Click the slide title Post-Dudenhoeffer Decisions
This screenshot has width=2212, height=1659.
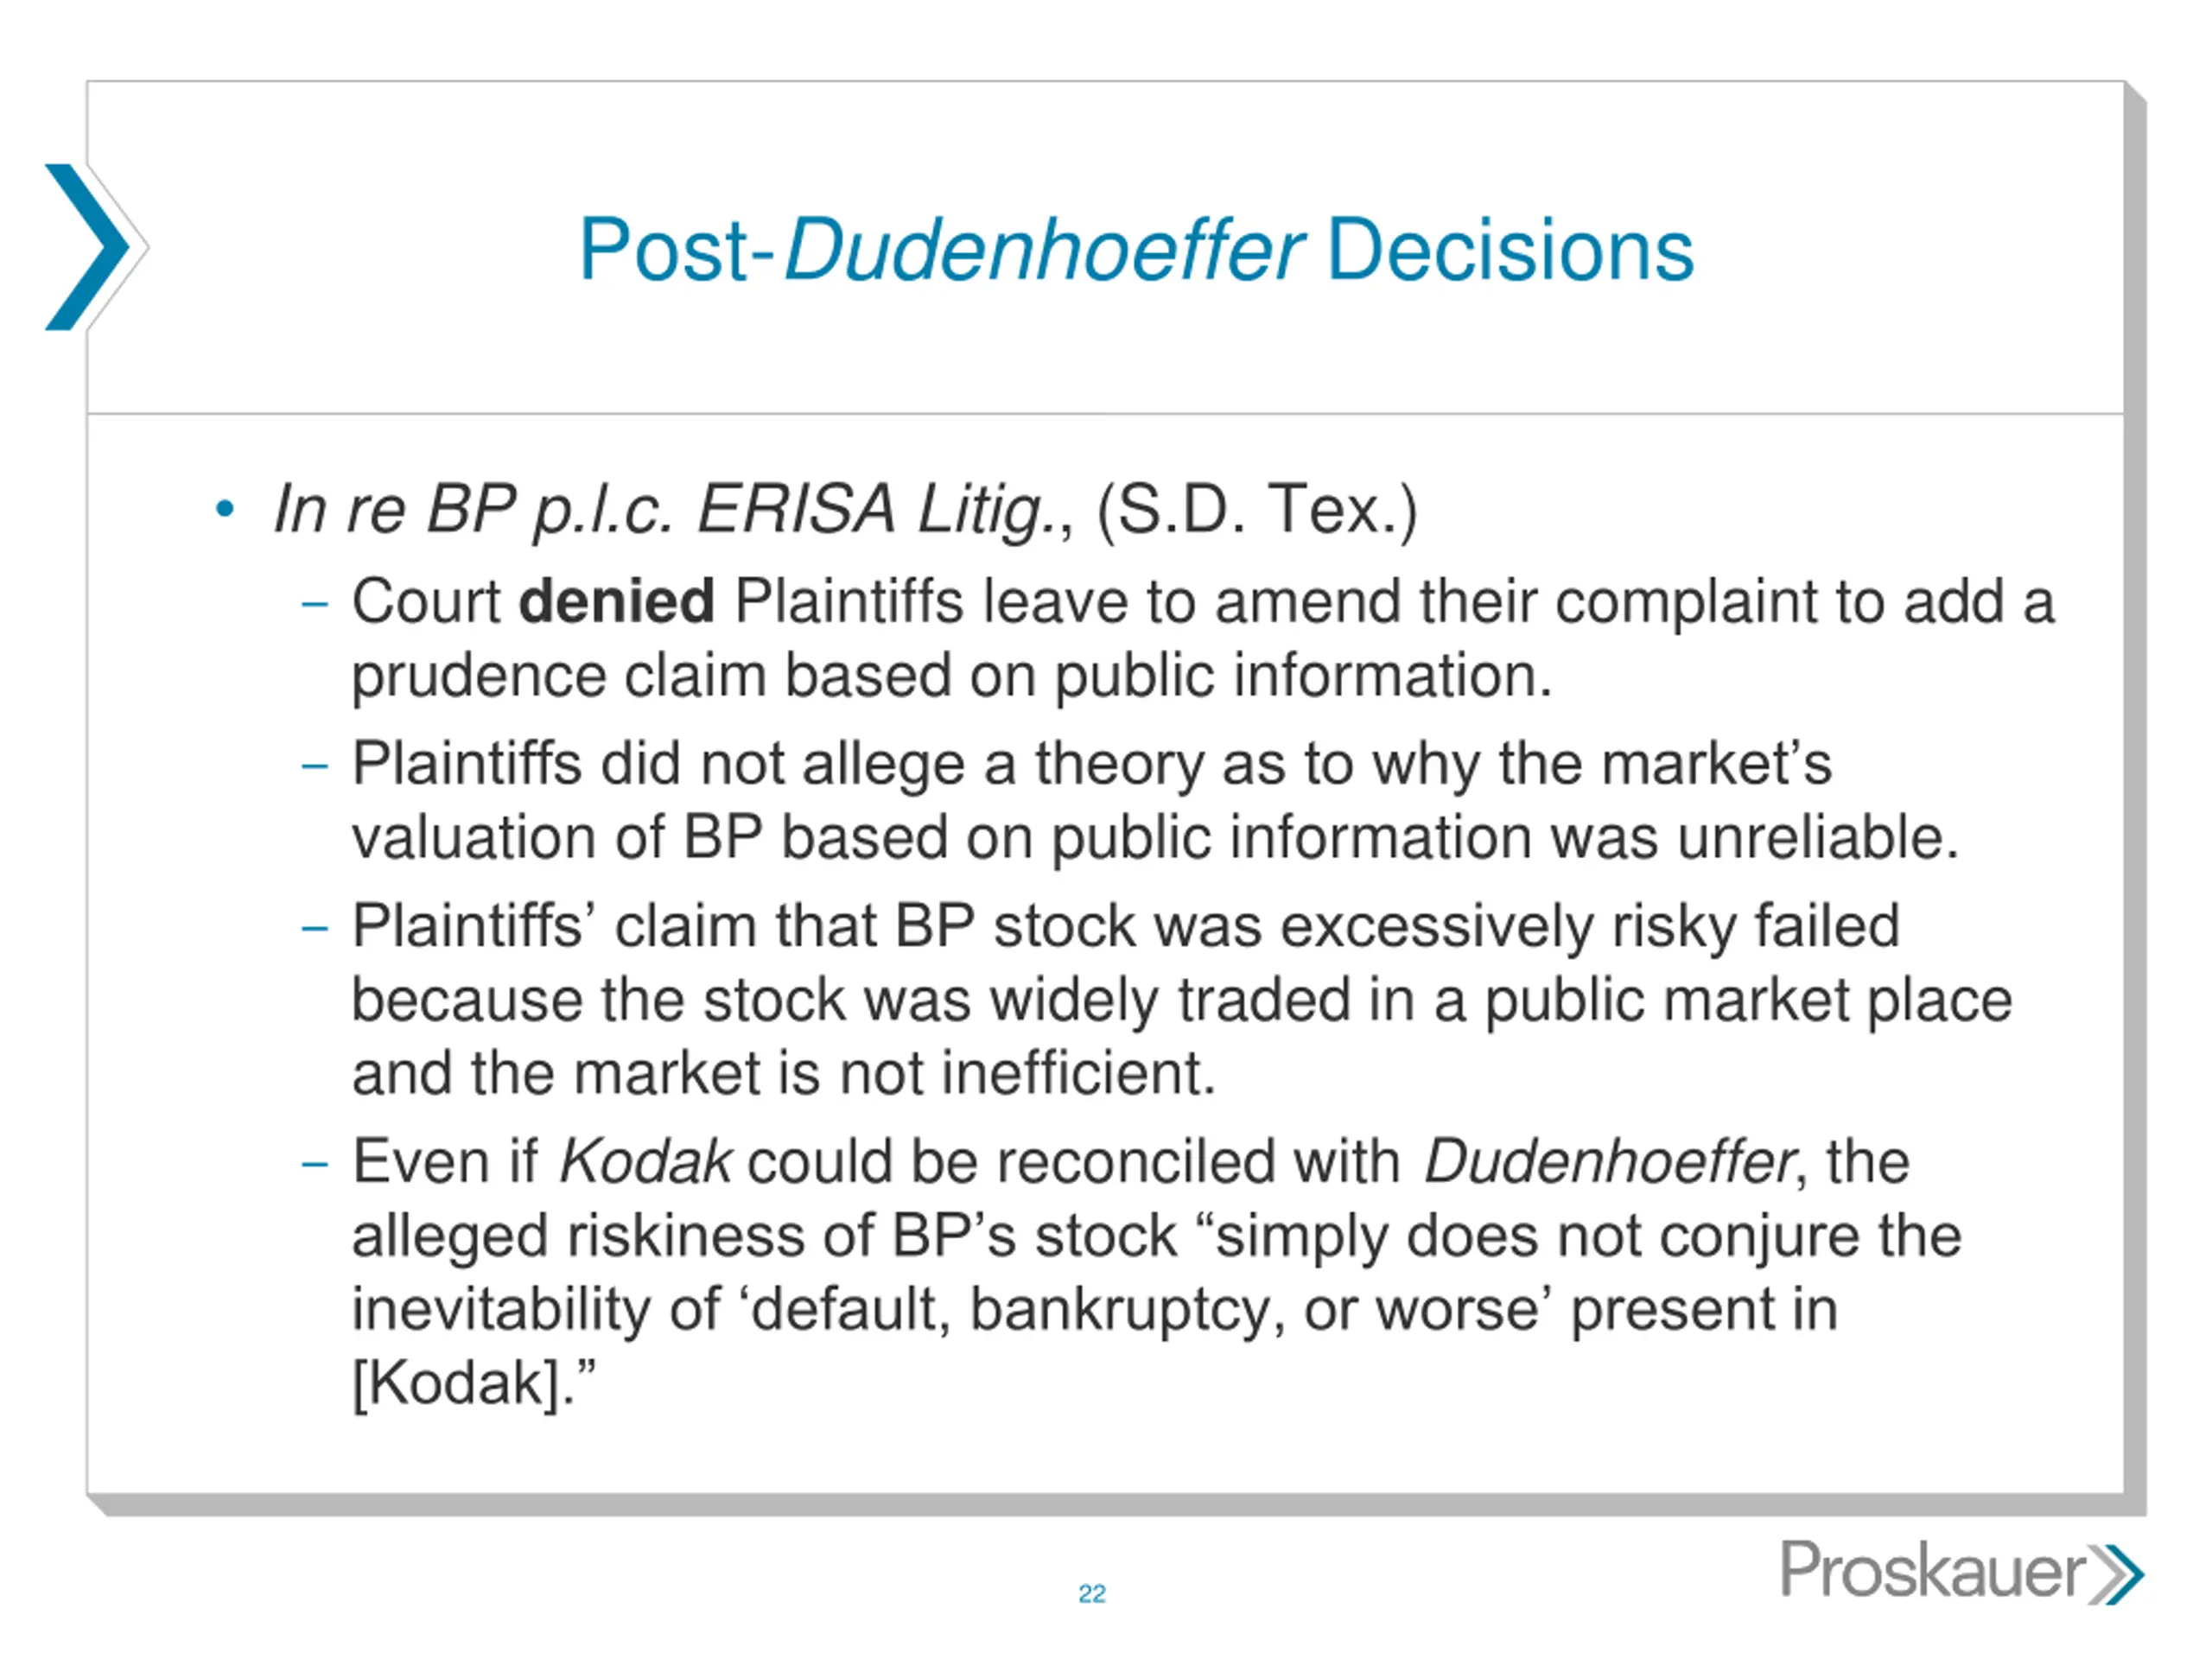[1136, 249]
